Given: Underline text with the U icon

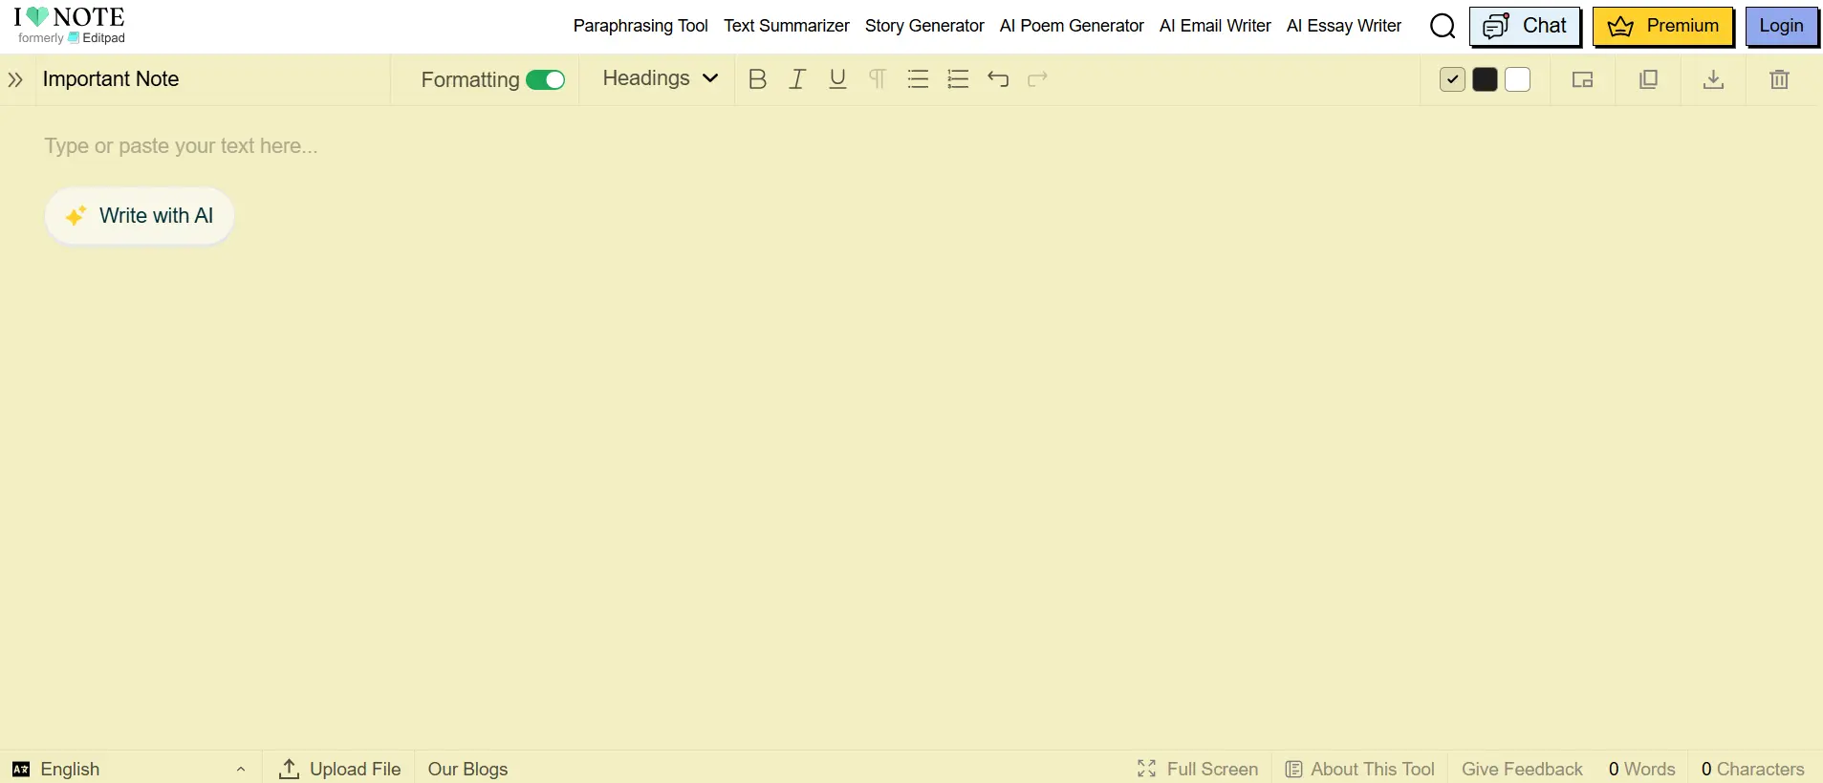Looking at the screenshot, I should click(x=837, y=79).
